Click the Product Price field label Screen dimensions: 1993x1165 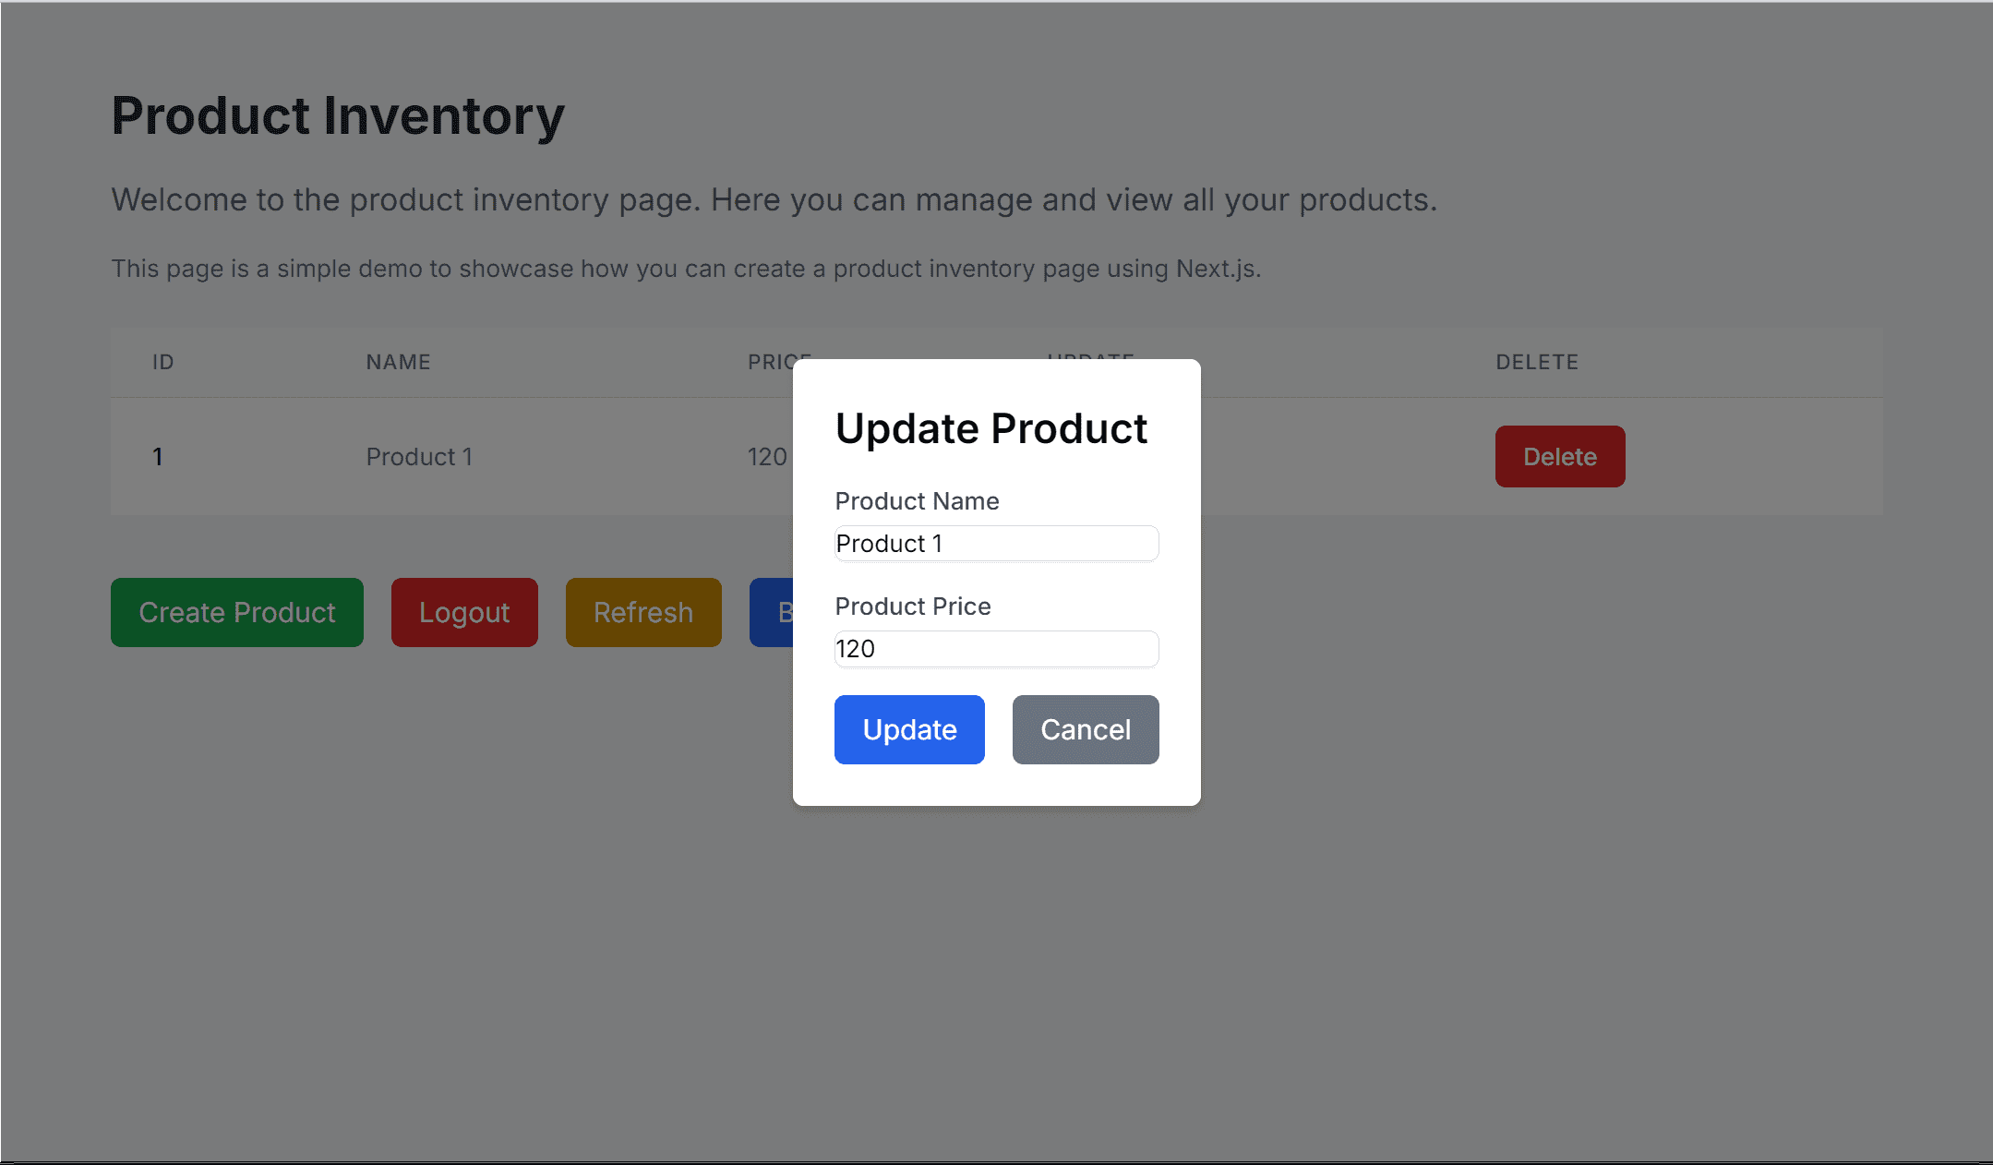pos(913,606)
